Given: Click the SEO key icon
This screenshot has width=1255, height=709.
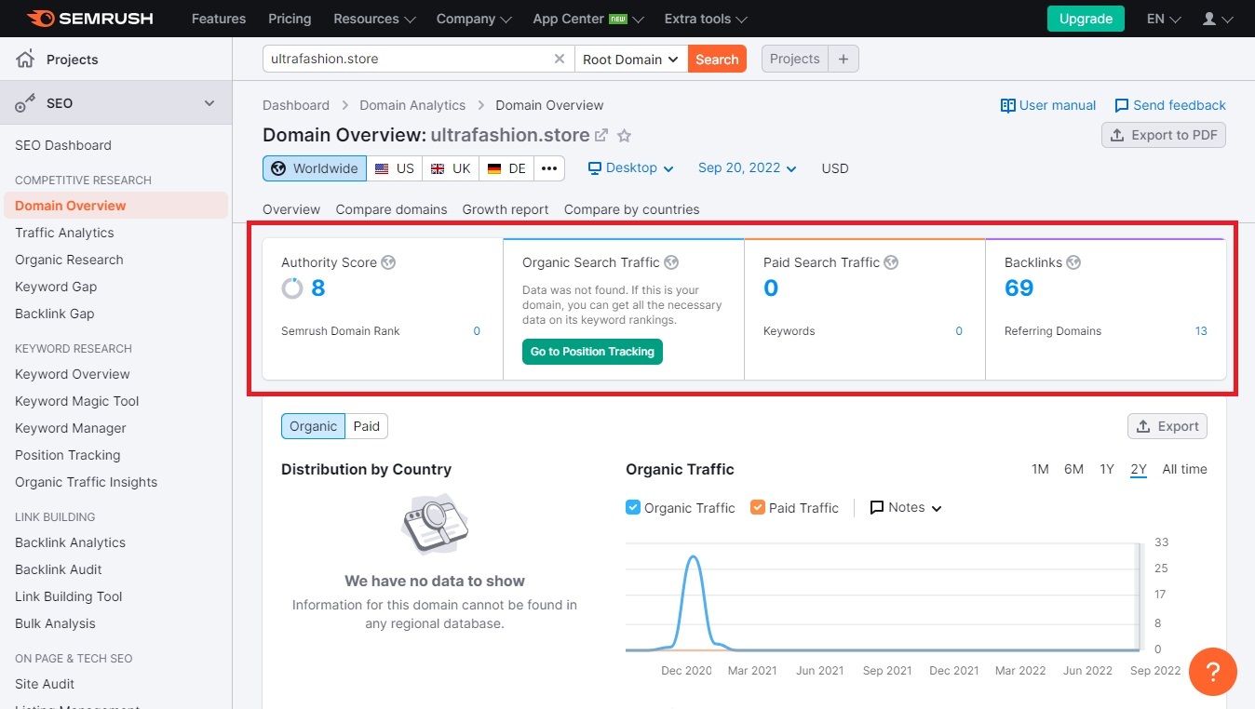Looking at the screenshot, I should coord(25,103).
